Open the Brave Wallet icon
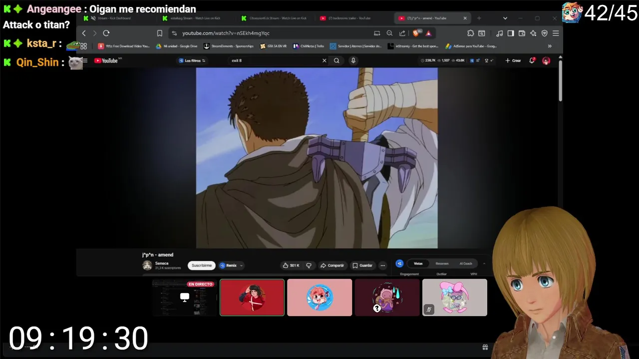This screenshot has width=639, height=359. tap(522, 33)
